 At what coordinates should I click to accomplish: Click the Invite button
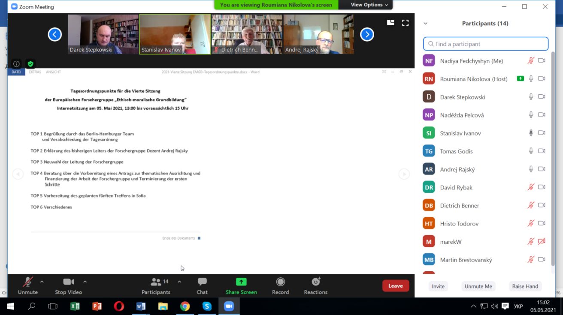[438, 286]
